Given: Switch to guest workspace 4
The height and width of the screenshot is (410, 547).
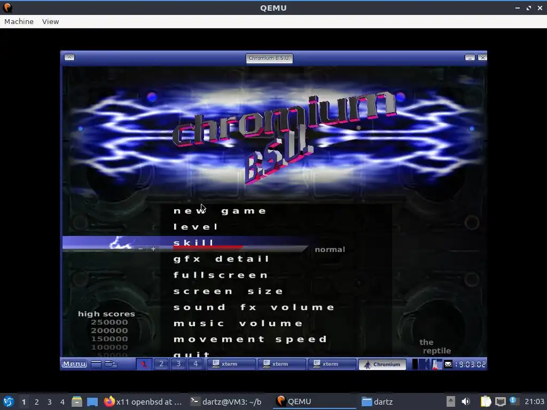Looking at the screenshot, I should coord(196,364).
